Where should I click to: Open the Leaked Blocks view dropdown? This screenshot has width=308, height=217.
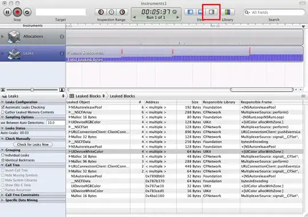(x=87, y=96)
